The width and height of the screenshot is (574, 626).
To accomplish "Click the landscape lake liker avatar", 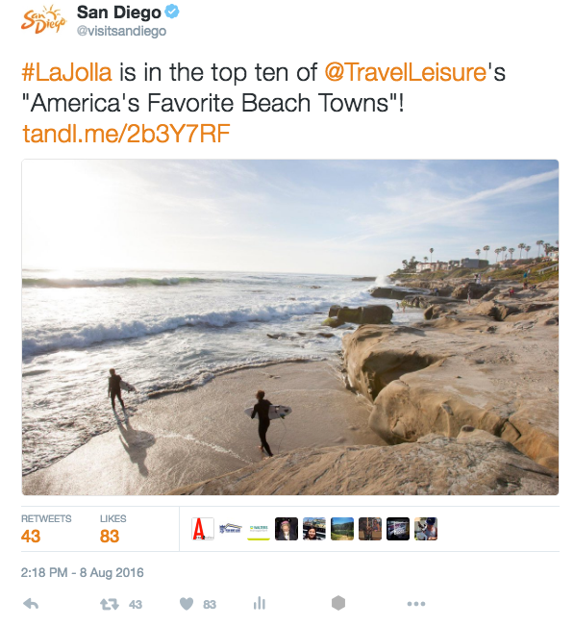I will click(342, 529).
